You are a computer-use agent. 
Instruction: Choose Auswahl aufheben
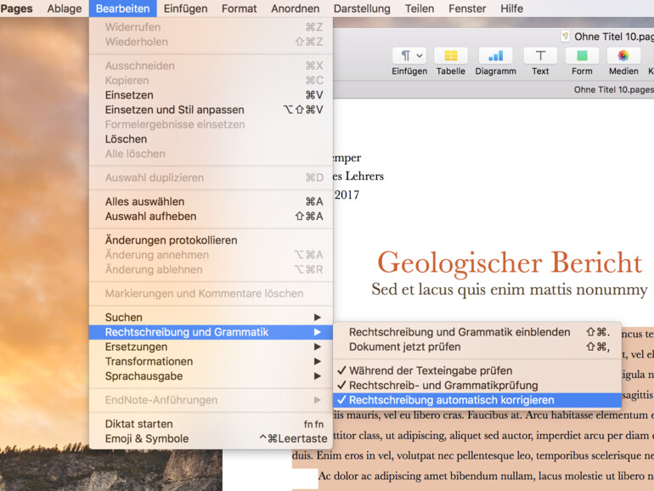tap(211, 216)
